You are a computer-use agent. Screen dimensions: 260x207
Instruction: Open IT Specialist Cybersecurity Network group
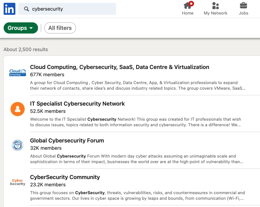[77, 104]
